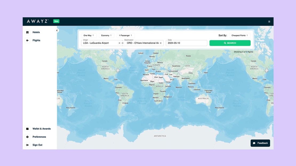This screenshot has height=166, width=296.
Task: Open the Cheapest Points sort dropdown
Action: 240,35
